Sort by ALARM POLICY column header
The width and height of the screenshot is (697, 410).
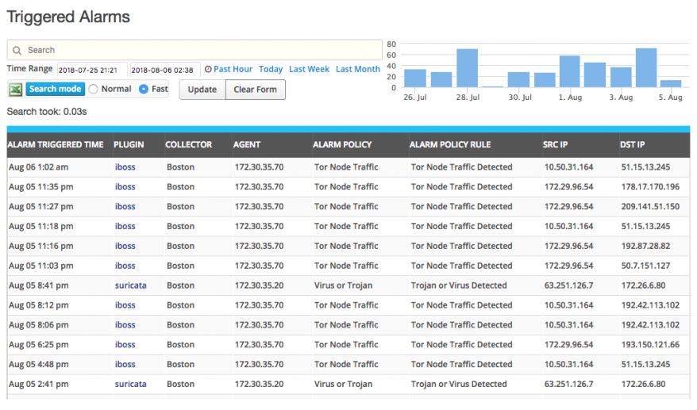pos(342,145)
